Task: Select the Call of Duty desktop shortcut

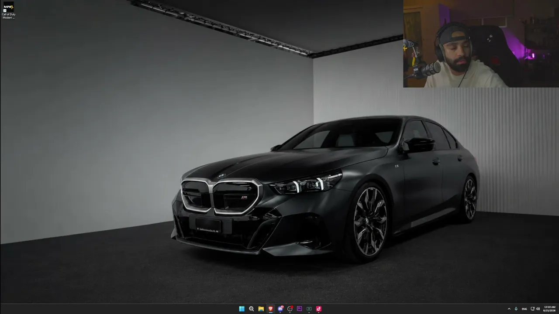Action: (8, 10)
